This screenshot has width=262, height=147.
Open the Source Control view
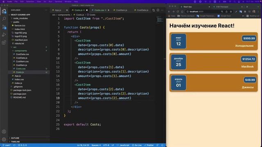pos(4,27)
